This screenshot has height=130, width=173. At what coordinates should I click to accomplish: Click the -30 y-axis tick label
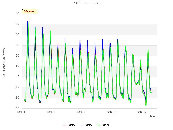17,108
